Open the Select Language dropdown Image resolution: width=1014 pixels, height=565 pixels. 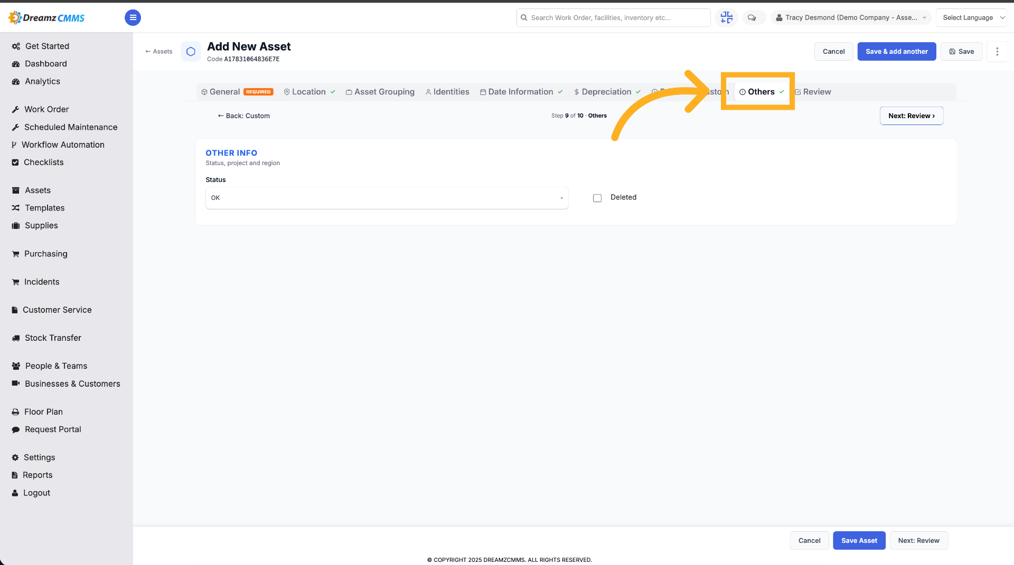(x=971, y=17)
